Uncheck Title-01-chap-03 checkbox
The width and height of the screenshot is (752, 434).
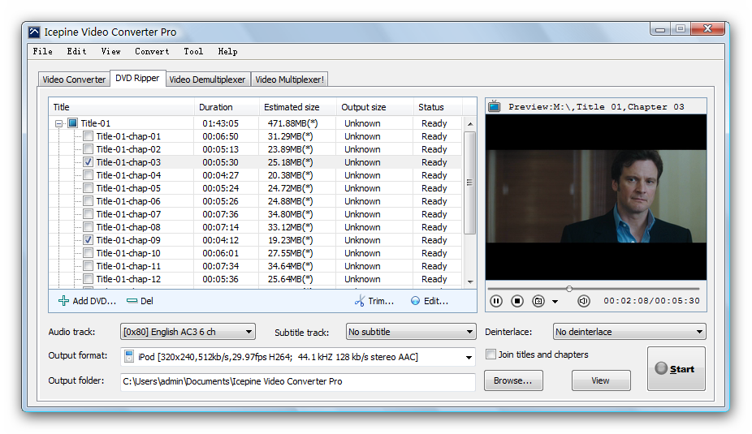[89, 162]
